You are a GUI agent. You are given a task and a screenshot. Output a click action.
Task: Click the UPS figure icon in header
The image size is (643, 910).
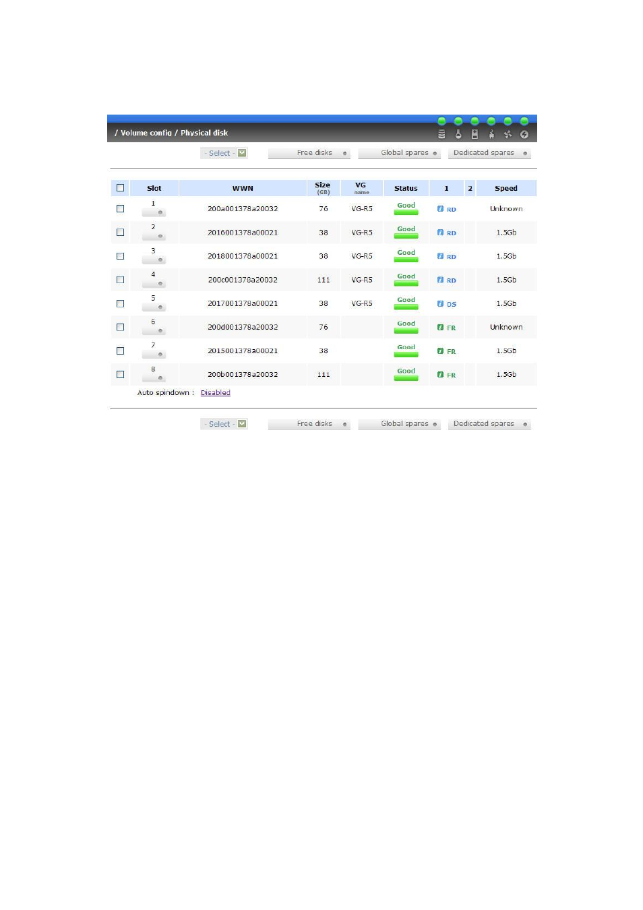491,134
